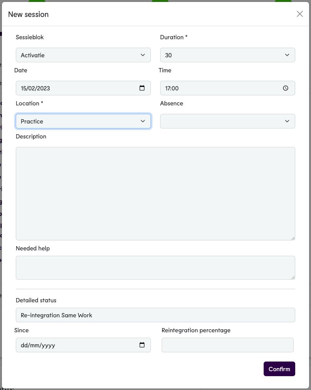Screen dimensions: 311x390
Task: Click the Confirm button
Action: (279, 369)
